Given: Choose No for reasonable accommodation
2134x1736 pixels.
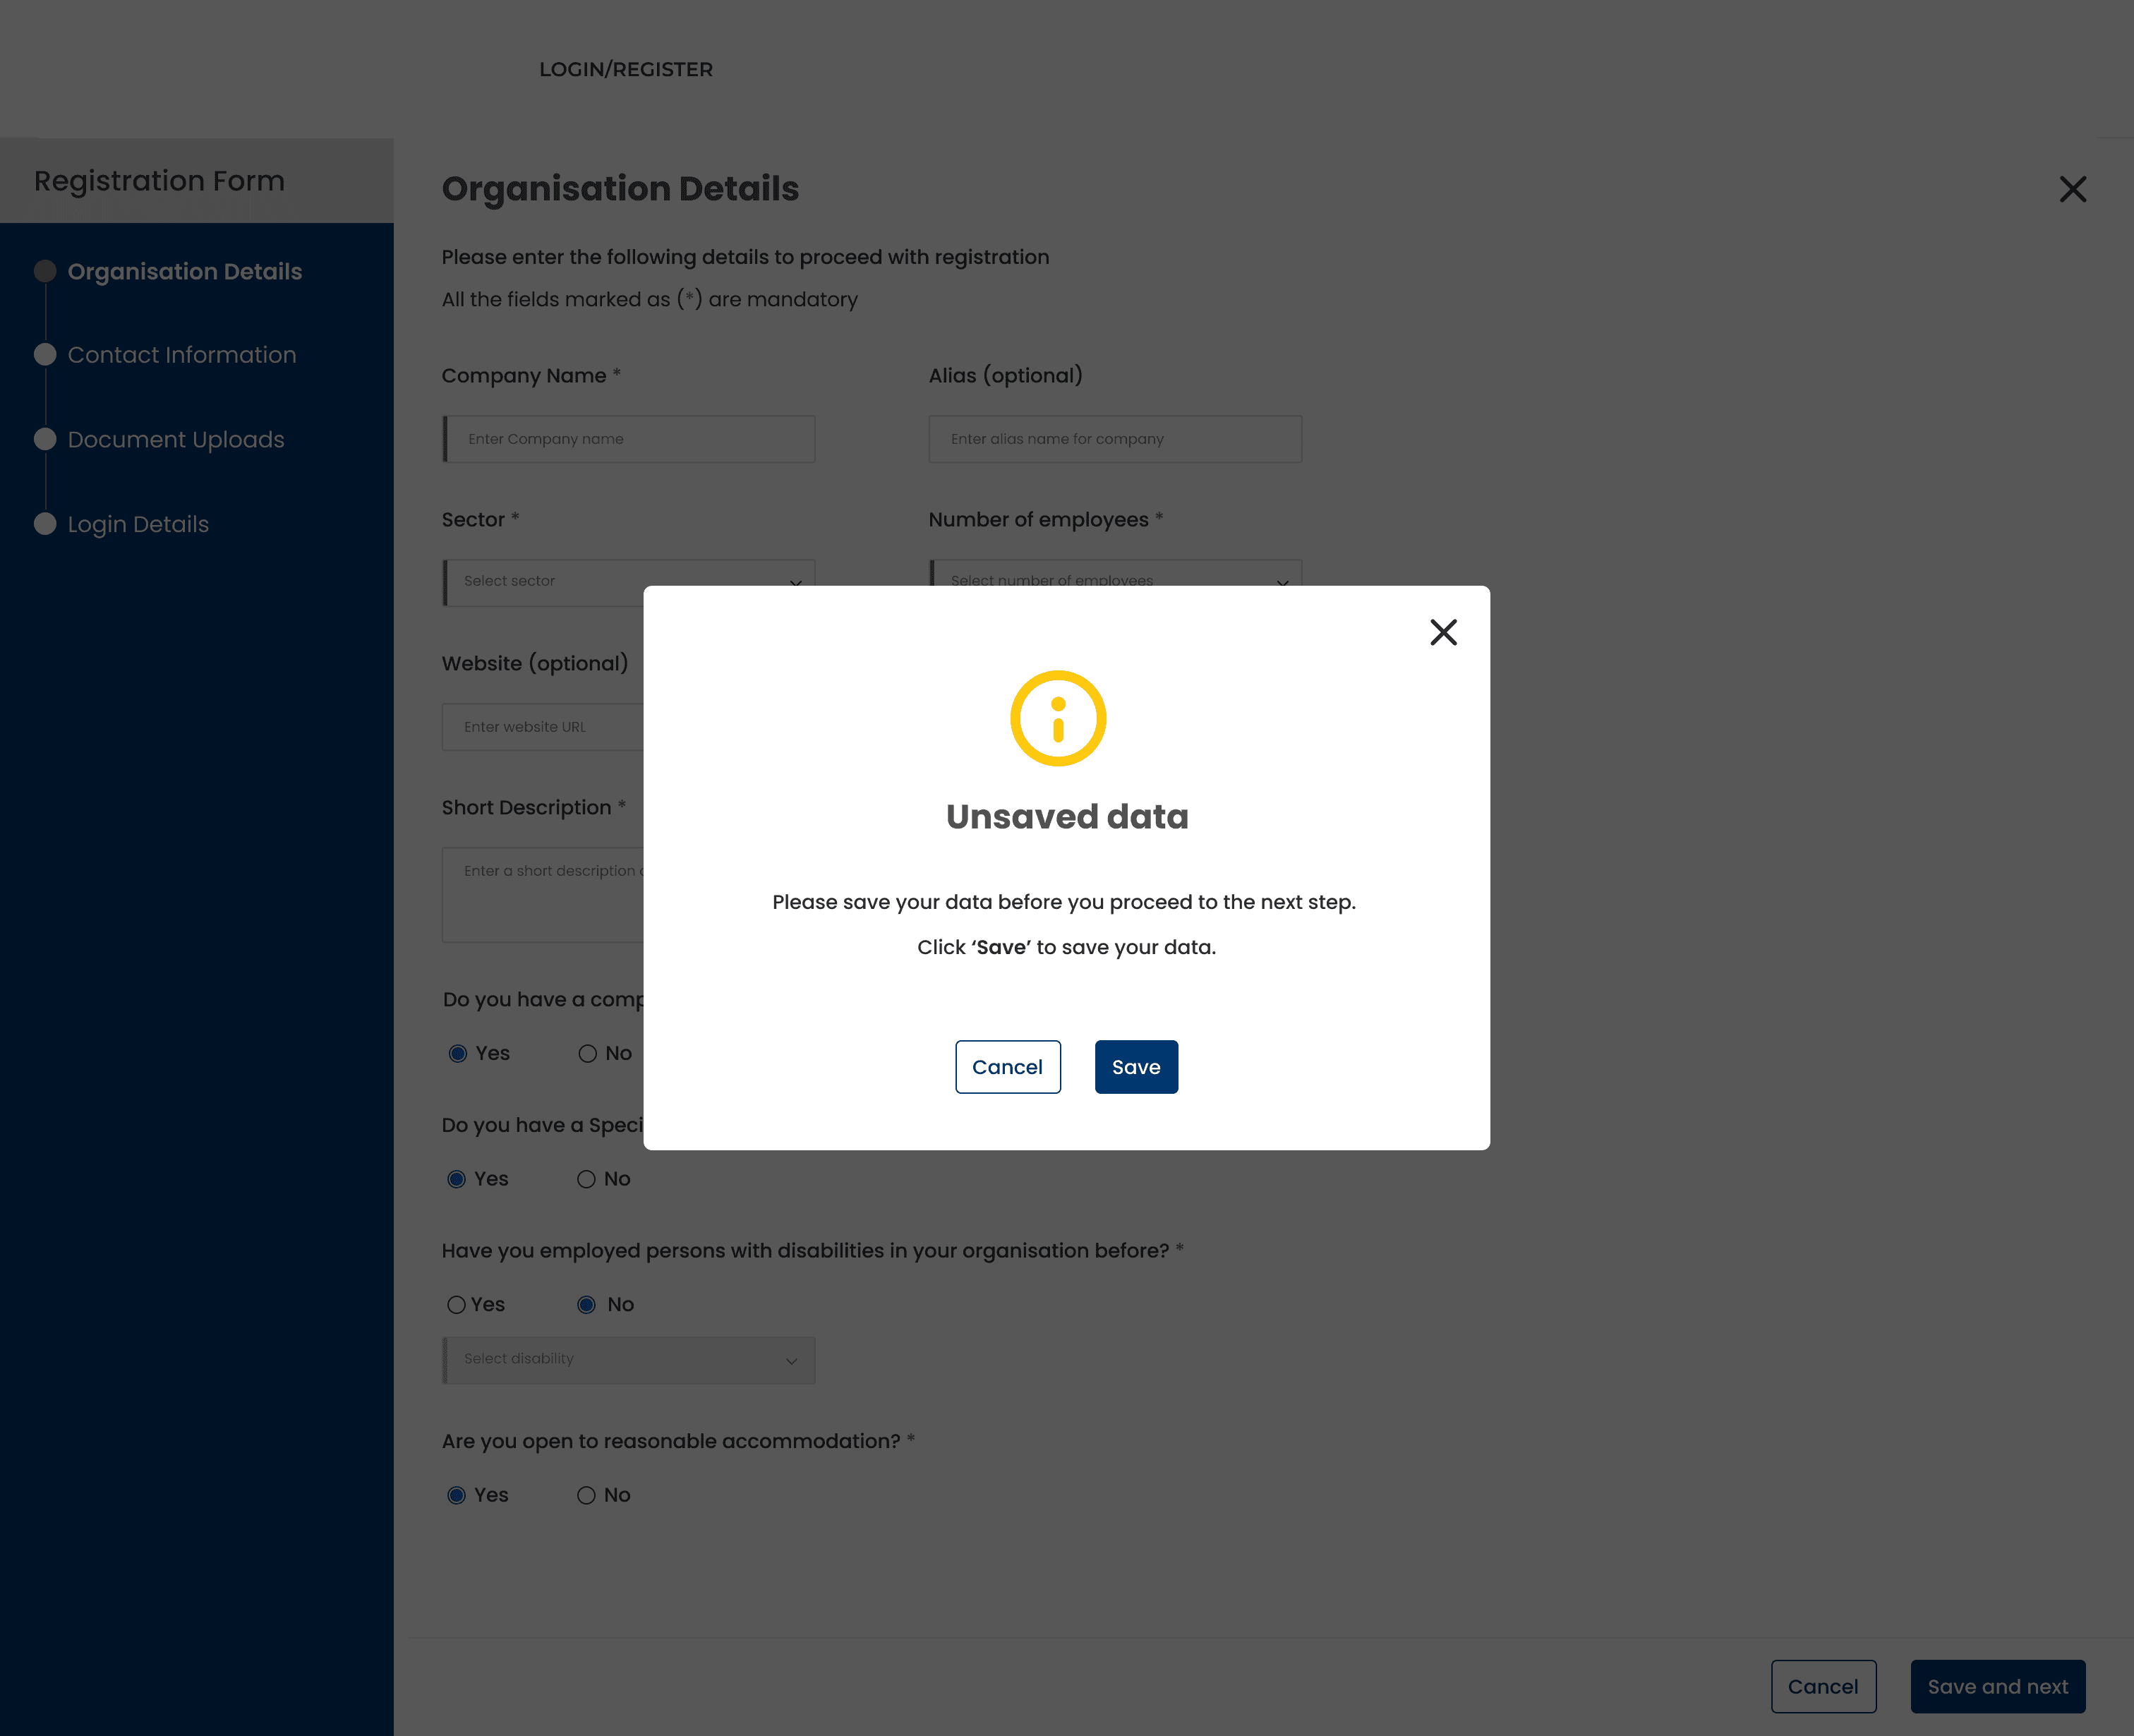Looking at the screenshot, I should 587,1495.
